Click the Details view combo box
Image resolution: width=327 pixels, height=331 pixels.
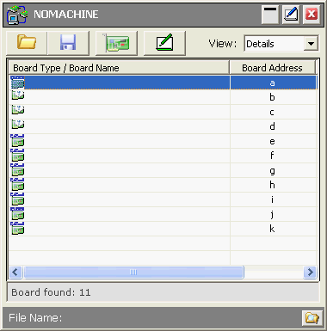click(x=281, y=44)
